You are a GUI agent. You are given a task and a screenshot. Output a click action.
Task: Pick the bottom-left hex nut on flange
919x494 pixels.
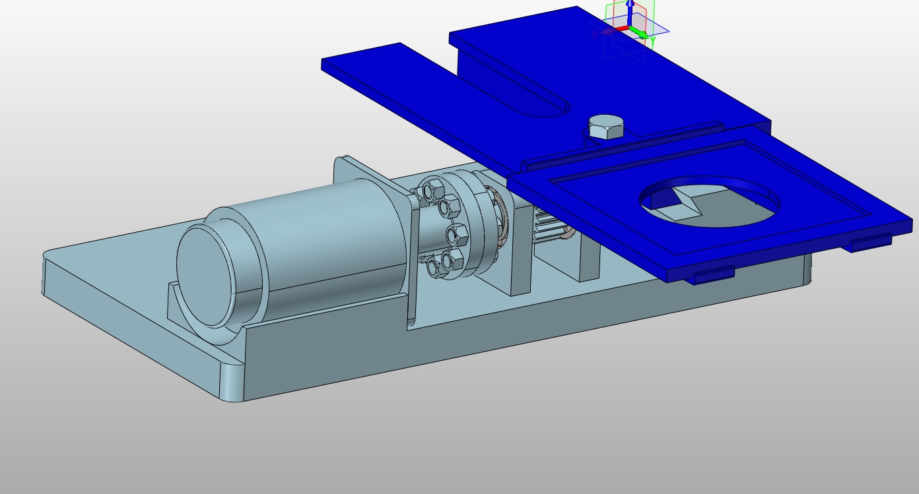tap(435, 267)
